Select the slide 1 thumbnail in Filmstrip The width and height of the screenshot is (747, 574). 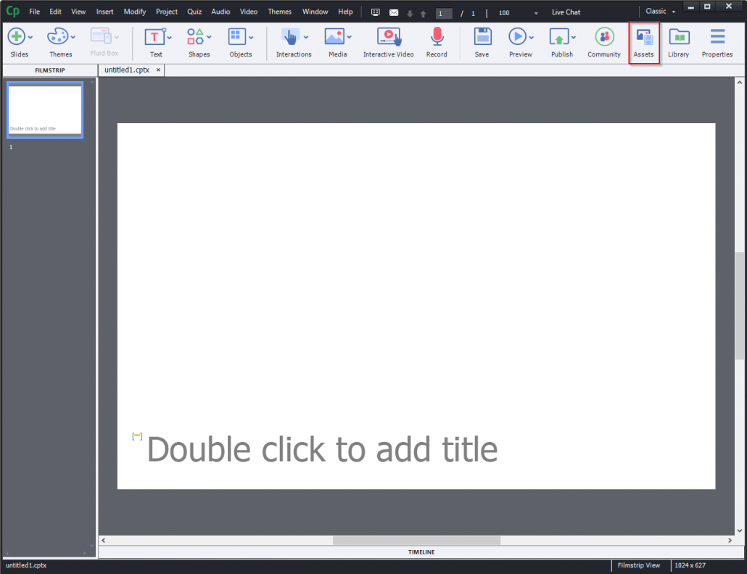click(44, 110)
